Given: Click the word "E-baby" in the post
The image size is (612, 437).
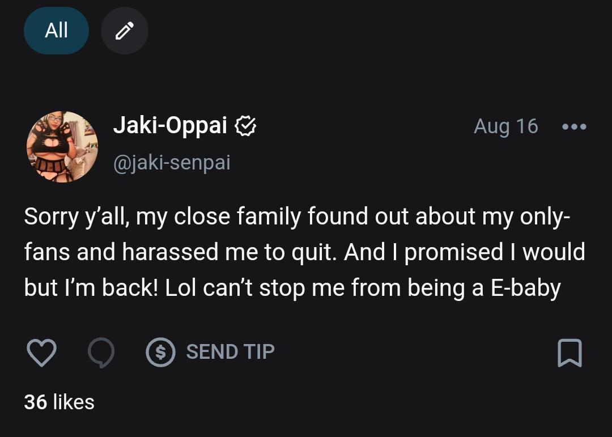Looking at the screenshot, I should coord(525,288).
